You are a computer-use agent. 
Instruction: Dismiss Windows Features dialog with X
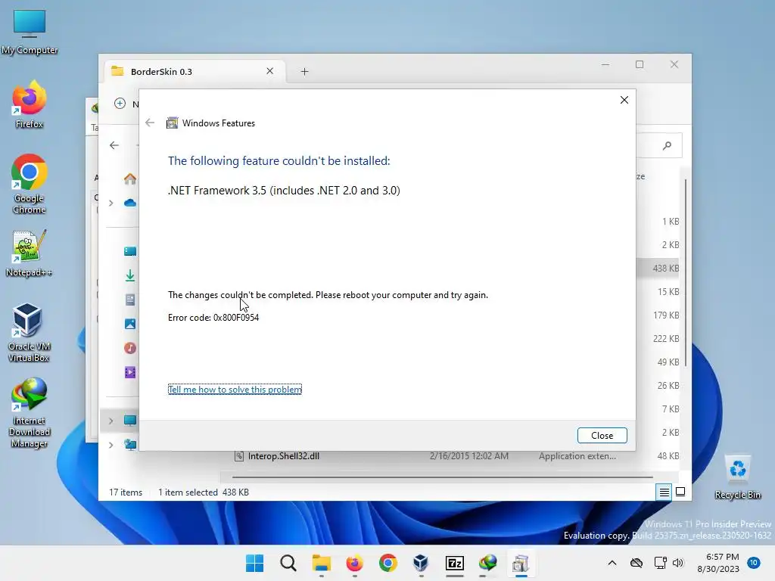tap(624, 100)
